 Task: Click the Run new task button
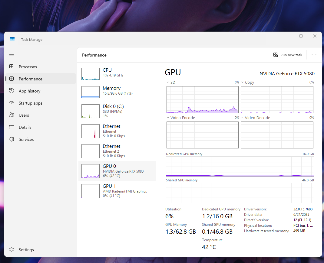tap(288, 55)
